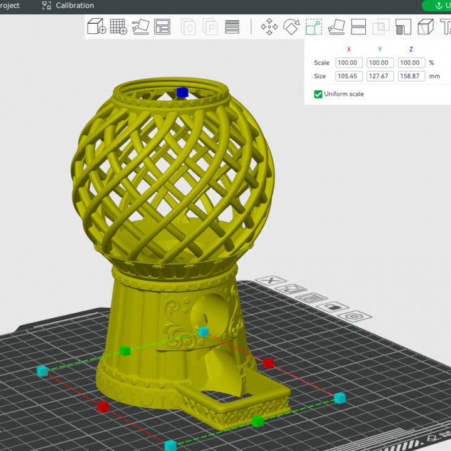Open the Cut tool
The width and height of the screenshot is (451, 451).
coord(358,27)
